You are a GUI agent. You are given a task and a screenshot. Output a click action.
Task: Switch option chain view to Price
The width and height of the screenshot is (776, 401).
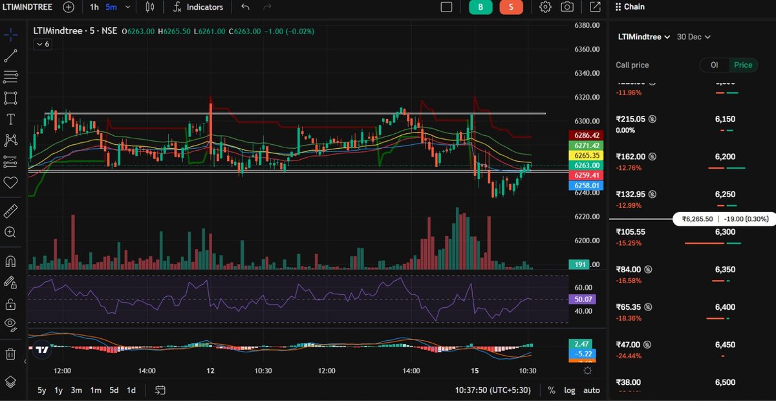pos(743,65)
